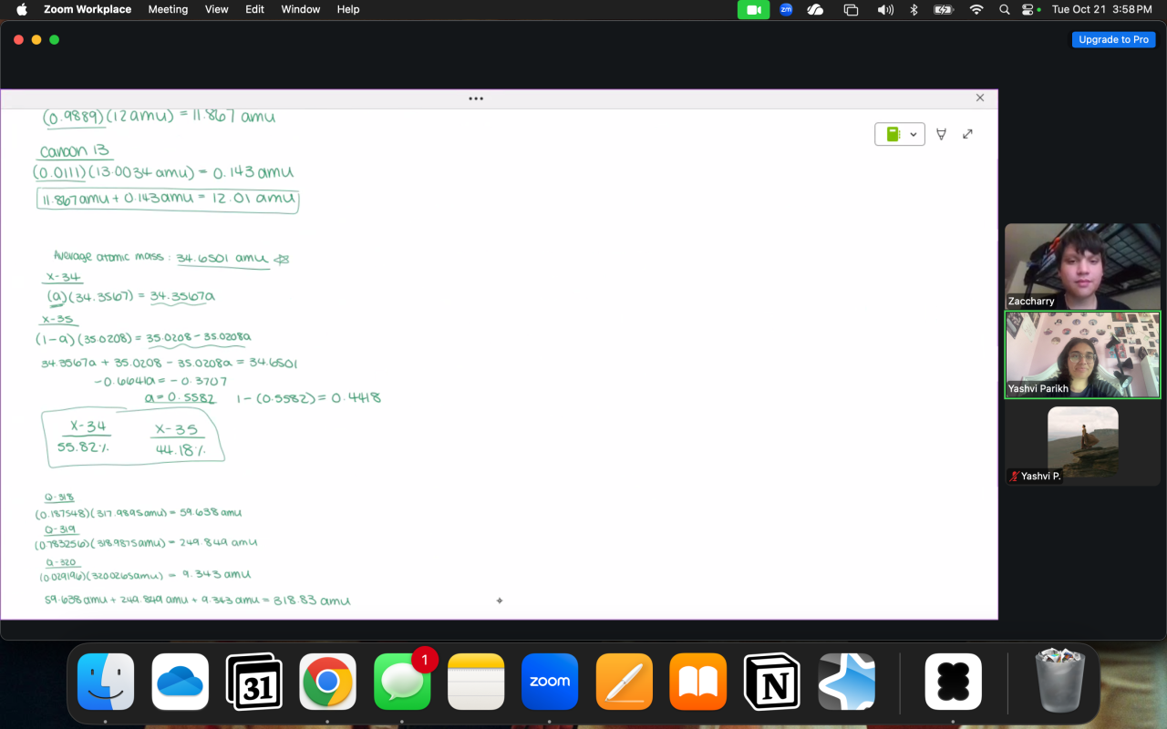Open macOS Control Center
The width and height of the screenshot is (1167, 729).
pos(1030,9)
